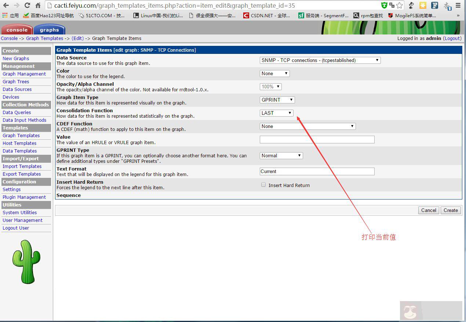466x322 pixels.
Task: Open System Utilities in sidebar
Action: pyautogui.click(x=19, y=212)
